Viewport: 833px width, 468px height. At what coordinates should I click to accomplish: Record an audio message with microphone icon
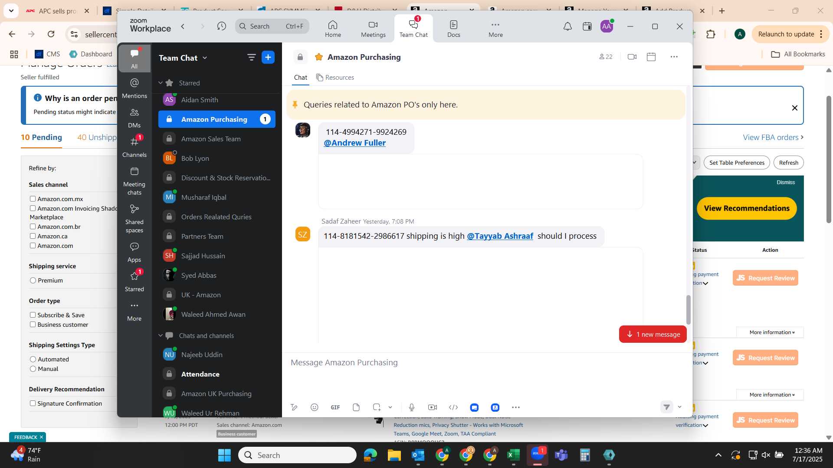(x=412, y=407)
